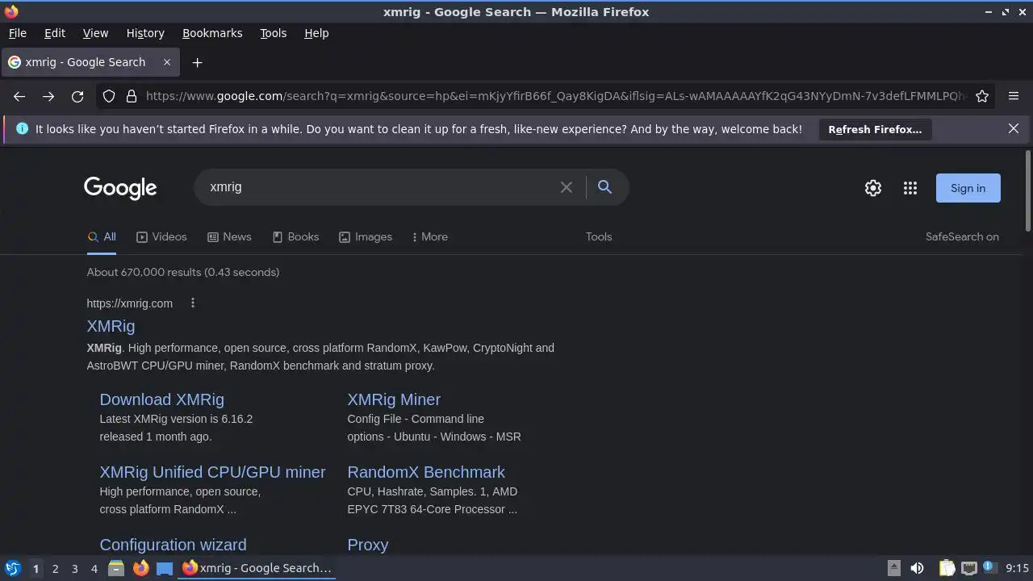The width and height of the screenshot is (1033, 581).
Task: Open the Help menu
Action: tap(316, 33)
